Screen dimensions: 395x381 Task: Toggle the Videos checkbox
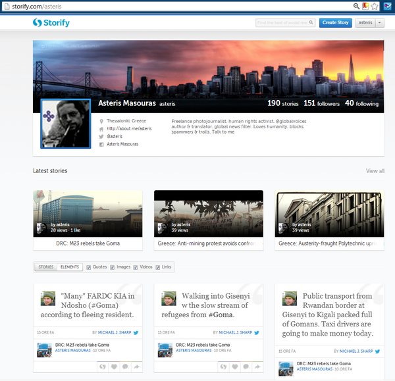[x=136, y=267]
